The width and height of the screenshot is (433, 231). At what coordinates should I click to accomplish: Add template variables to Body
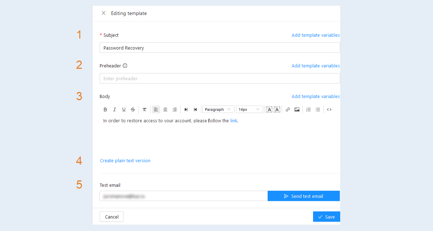pyautogui.click(x=316, y=97)
